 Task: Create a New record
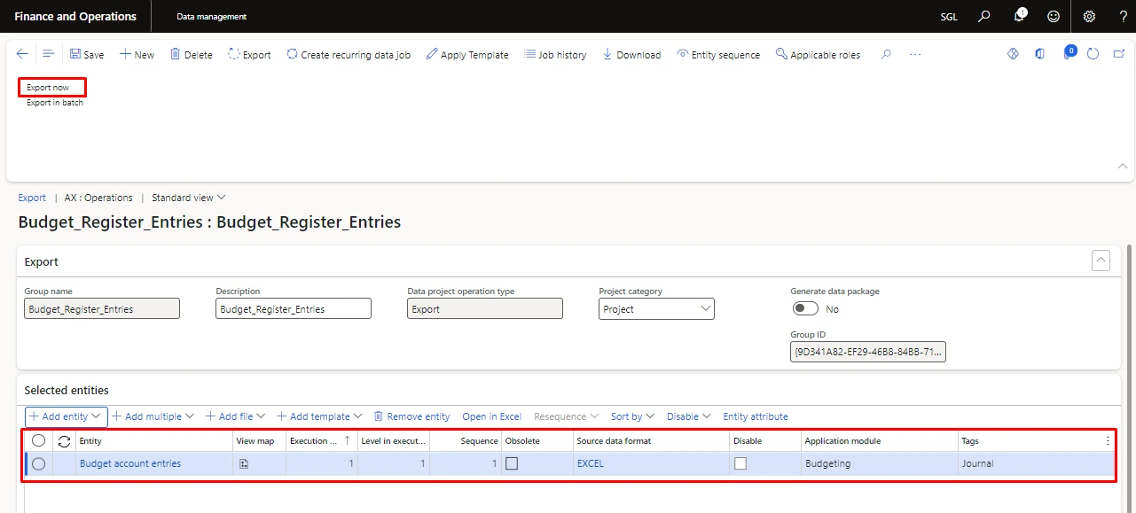(x=137, y=54)
